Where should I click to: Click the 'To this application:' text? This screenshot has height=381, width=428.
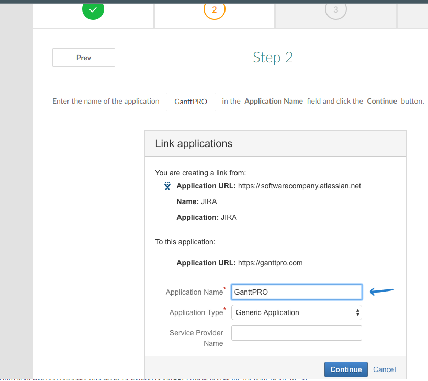coord(185,242)
